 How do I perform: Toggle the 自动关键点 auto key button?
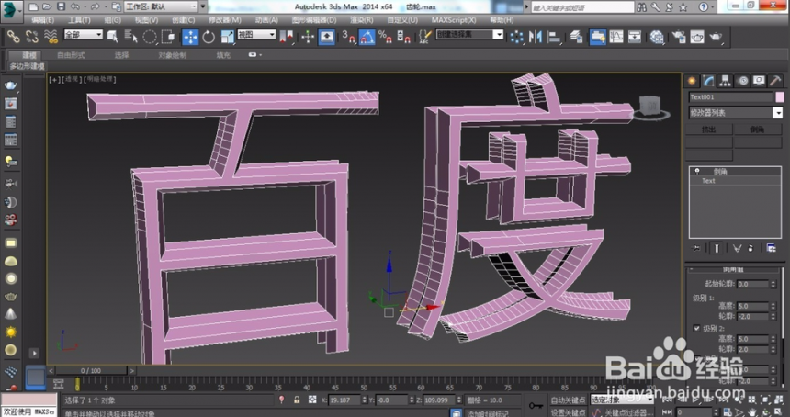568,400
